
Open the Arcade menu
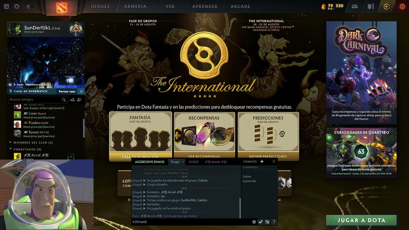tap(240, 6)
